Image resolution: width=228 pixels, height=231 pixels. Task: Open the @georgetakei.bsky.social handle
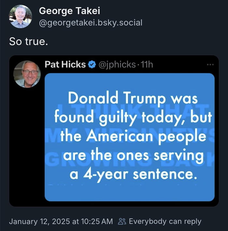(91, 23)
